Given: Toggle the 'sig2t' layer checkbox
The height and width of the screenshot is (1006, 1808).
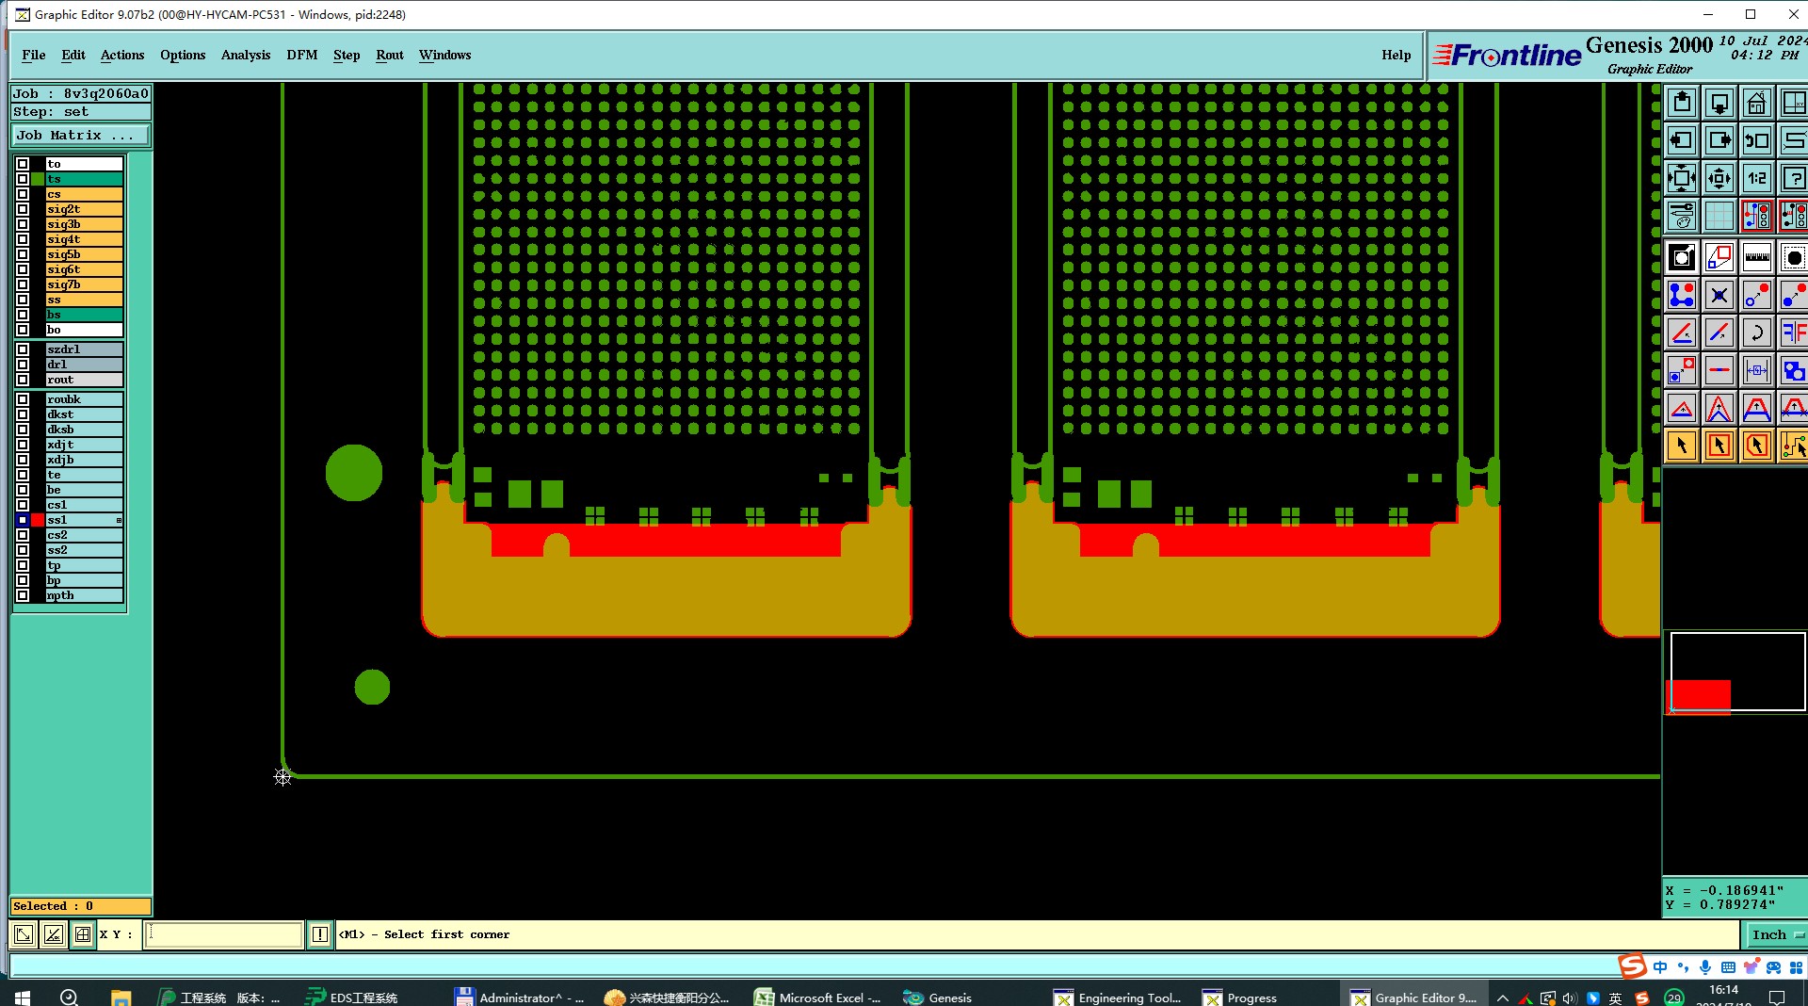Looking at the screenshot, I should pos(23,209).
